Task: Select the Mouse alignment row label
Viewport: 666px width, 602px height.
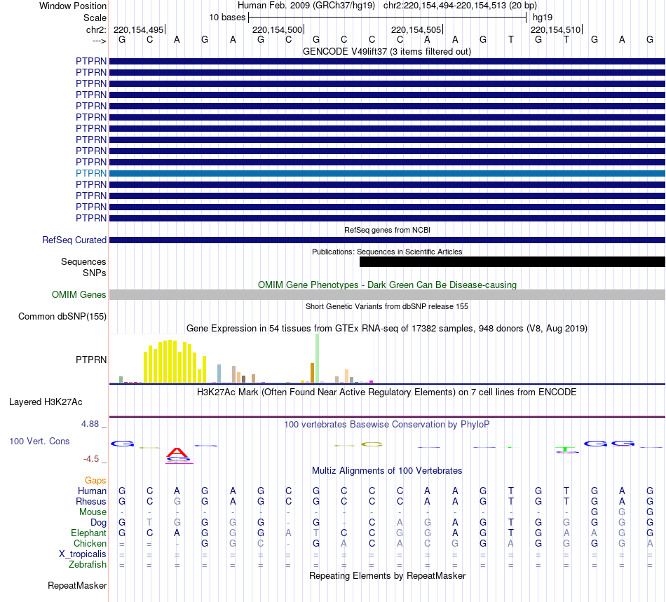Action: (93, 512)
